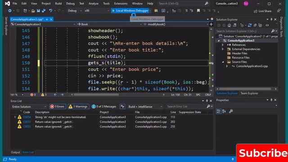Open the Extensions menu
The image size is (288, 162).
(121, 4)
